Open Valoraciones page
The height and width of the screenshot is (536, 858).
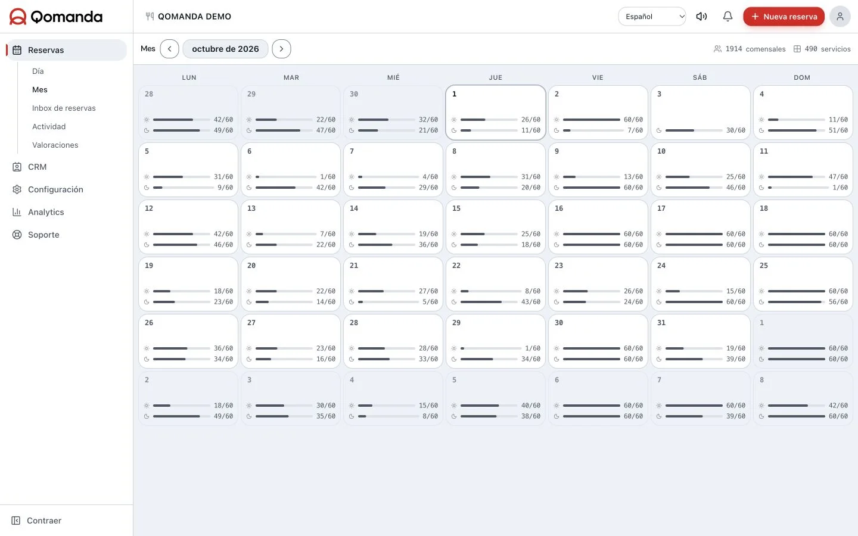pos(55,145)
